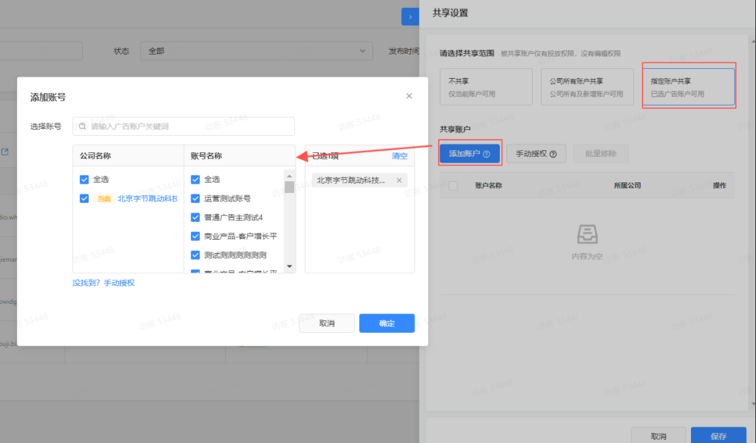Select the 不共享 sharing option
756x443 pixels.
click(486, 86)
